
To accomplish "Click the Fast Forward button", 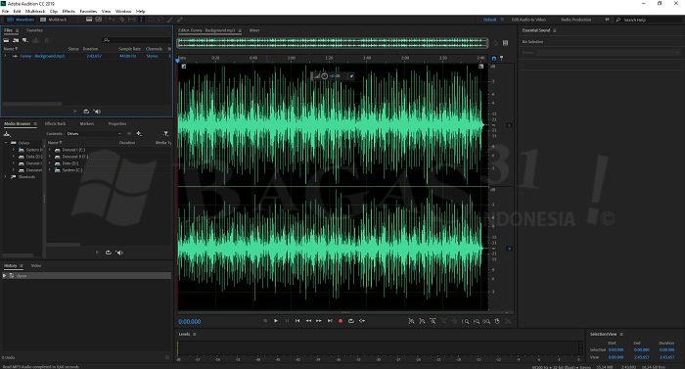I will tap(319, 321).
